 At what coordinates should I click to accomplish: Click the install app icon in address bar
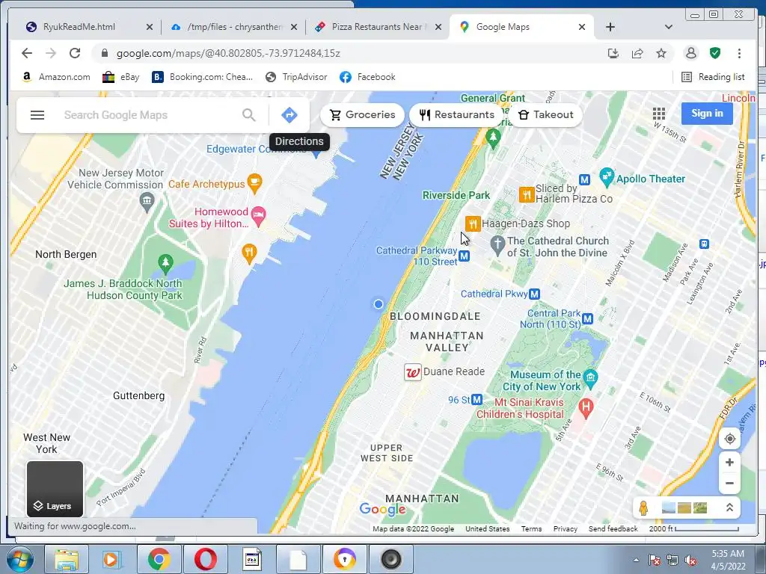[613, 53]
